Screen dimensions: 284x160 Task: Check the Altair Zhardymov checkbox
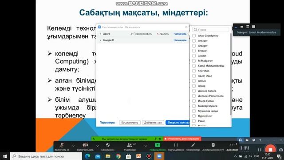194,36
